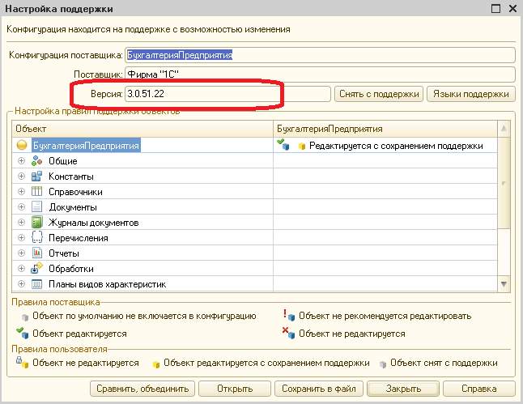Click the yellow cube user rule icon in the БухгалтерияПредприятия row
This screenshot has width=523, height=404.
[x=302, y=146]
